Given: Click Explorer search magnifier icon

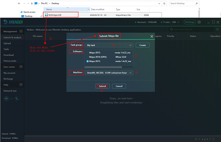Looking at the screenshot, I should (x=196, y=4).
